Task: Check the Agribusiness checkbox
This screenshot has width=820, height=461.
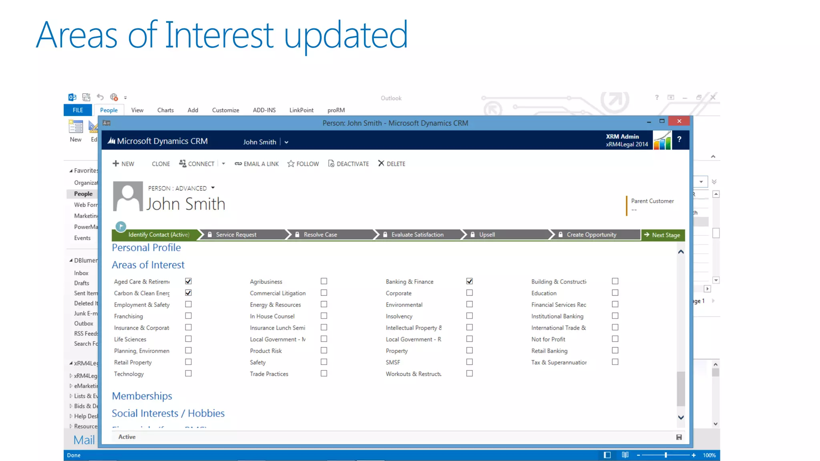Action: pos(324,281)
